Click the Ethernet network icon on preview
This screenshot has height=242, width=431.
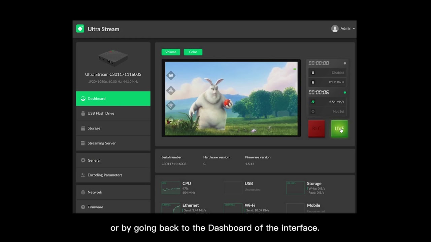tap(171, 90)
